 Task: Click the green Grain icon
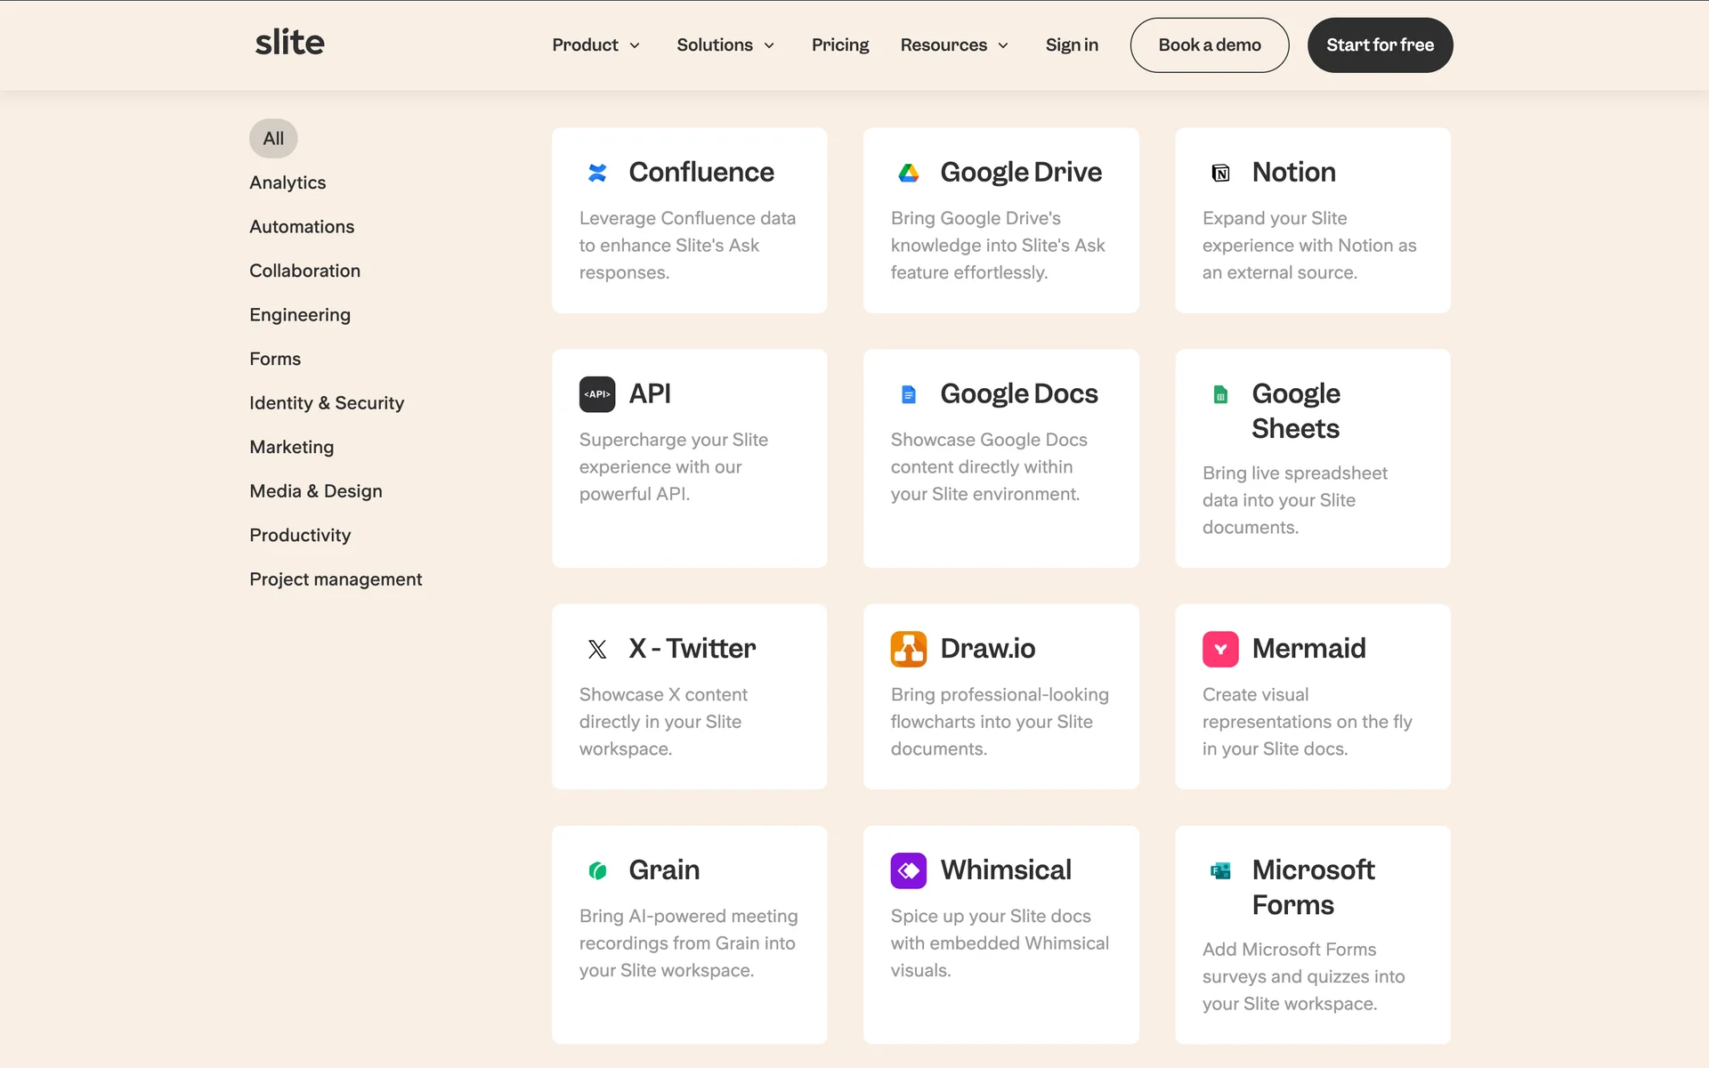tap(597, 870)
